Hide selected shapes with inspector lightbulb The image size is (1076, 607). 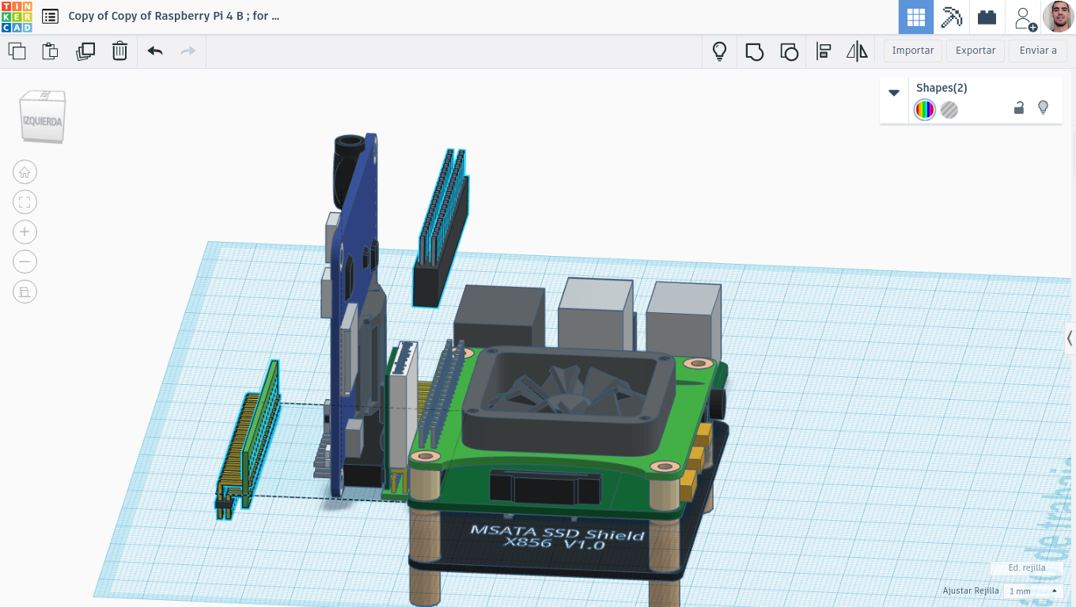1043,107
